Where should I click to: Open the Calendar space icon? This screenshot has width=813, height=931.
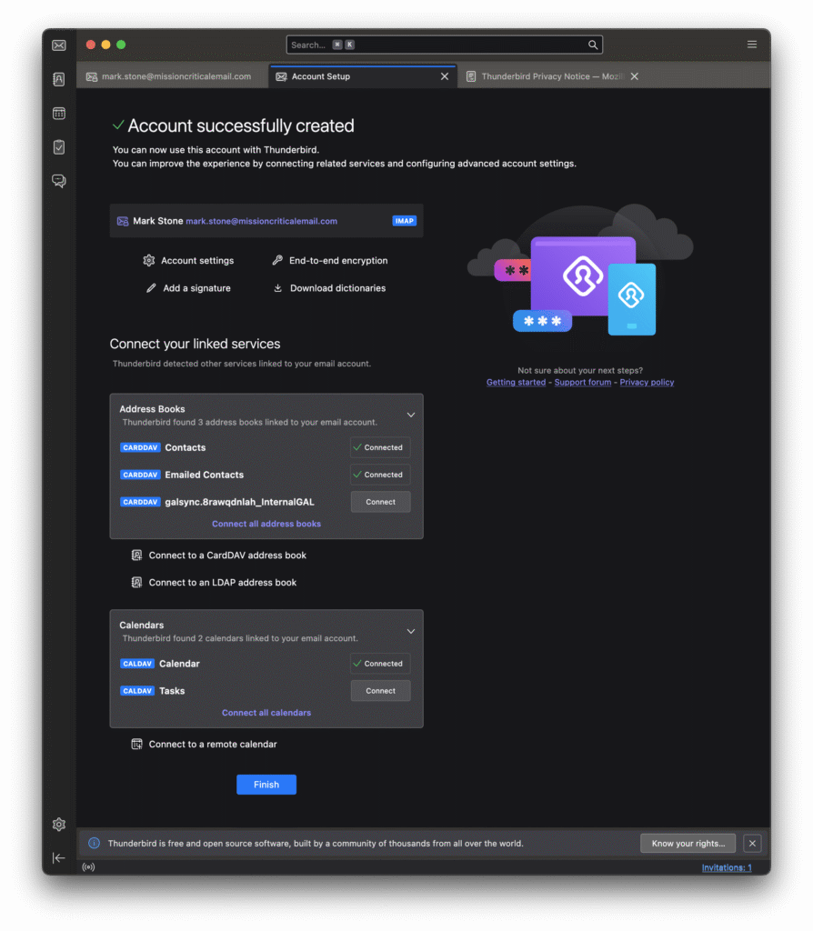click(59, 113)
